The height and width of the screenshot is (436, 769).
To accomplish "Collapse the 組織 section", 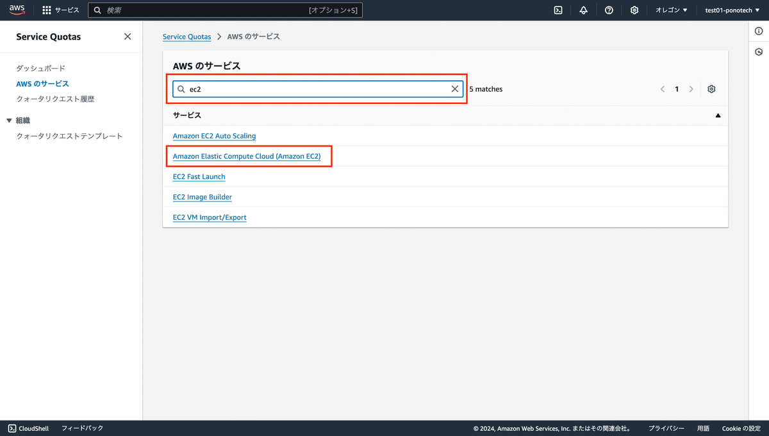I will coord(9,120).
